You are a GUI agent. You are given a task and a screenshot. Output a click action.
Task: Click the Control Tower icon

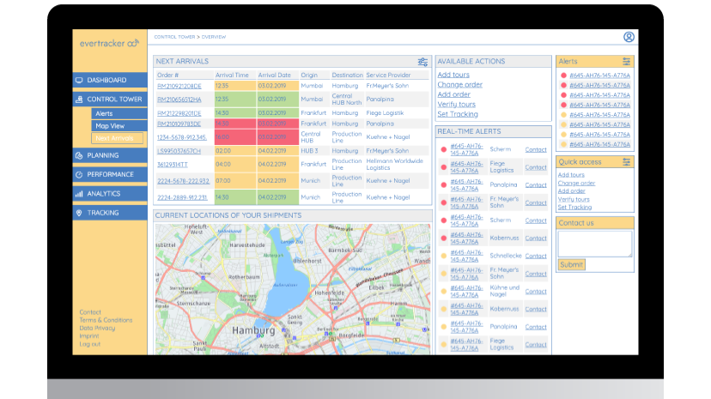79,100
